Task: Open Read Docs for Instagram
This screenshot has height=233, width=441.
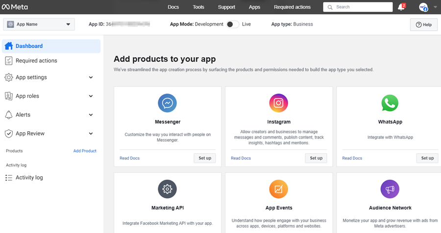Action: 241,158
